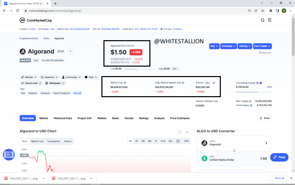Open the Exchange dropdown button

[228, 46]
